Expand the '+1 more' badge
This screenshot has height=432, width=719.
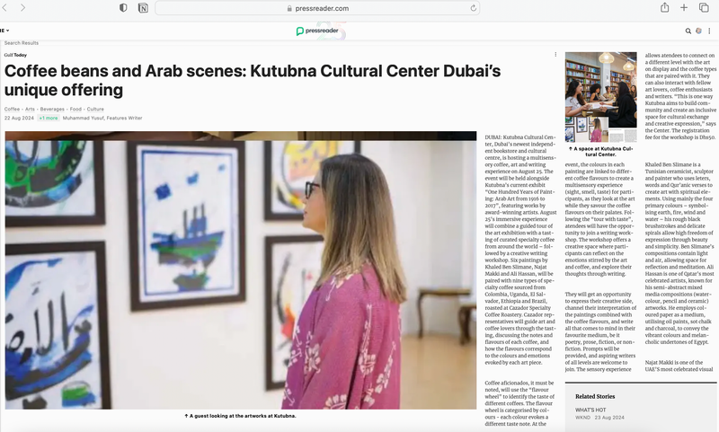pos(49,119)
